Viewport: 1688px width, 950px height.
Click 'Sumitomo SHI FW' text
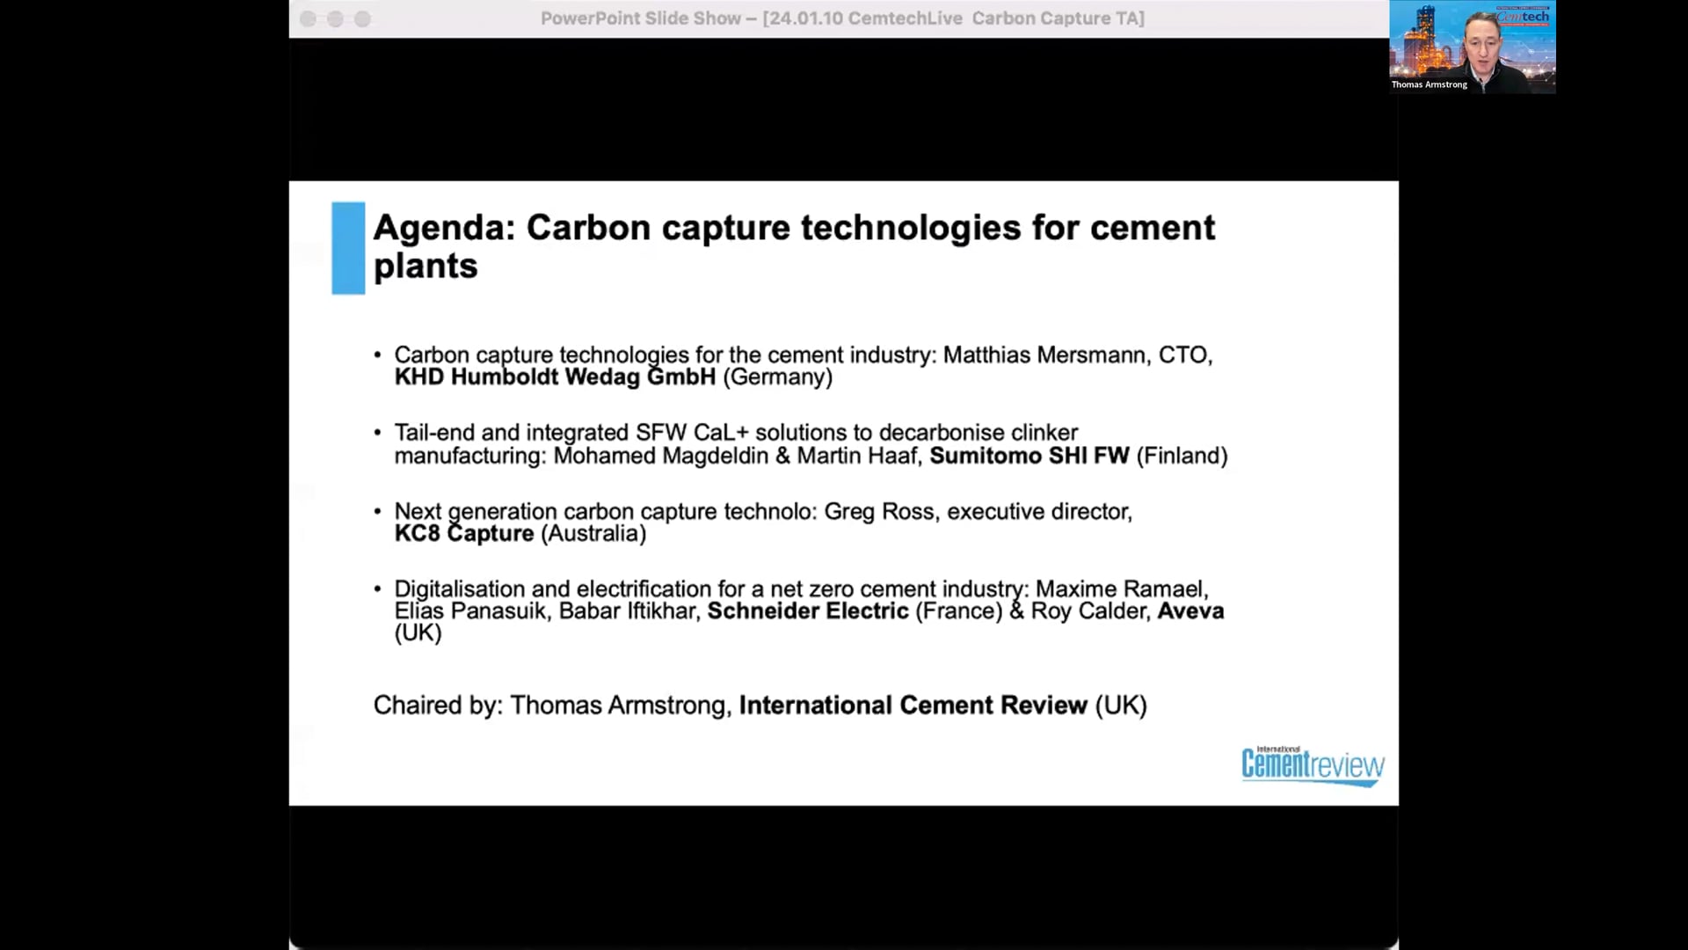[1030, 456]
